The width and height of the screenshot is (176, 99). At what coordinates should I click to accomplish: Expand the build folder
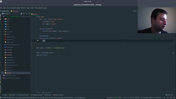[4, 19]
